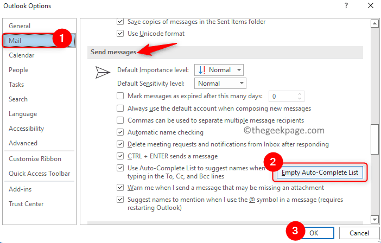
Task: Open Quick Access Toolbar settings
Action: tap(40, 174)
